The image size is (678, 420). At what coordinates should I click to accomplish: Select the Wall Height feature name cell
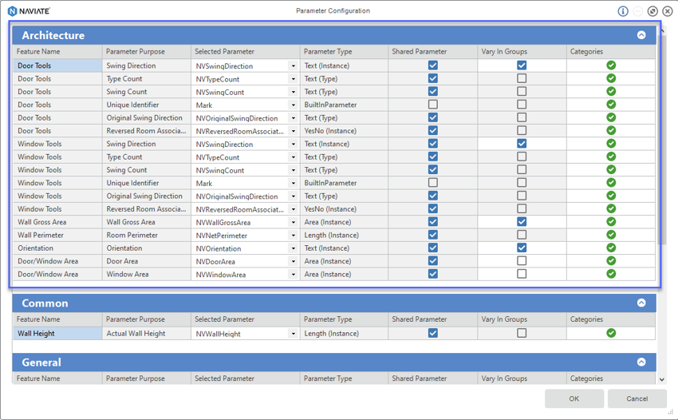coord(57,334)
